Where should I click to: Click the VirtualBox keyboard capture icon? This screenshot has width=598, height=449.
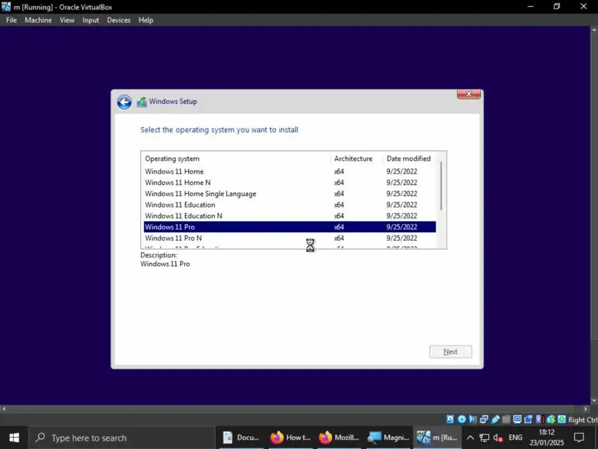pos(561,419)
